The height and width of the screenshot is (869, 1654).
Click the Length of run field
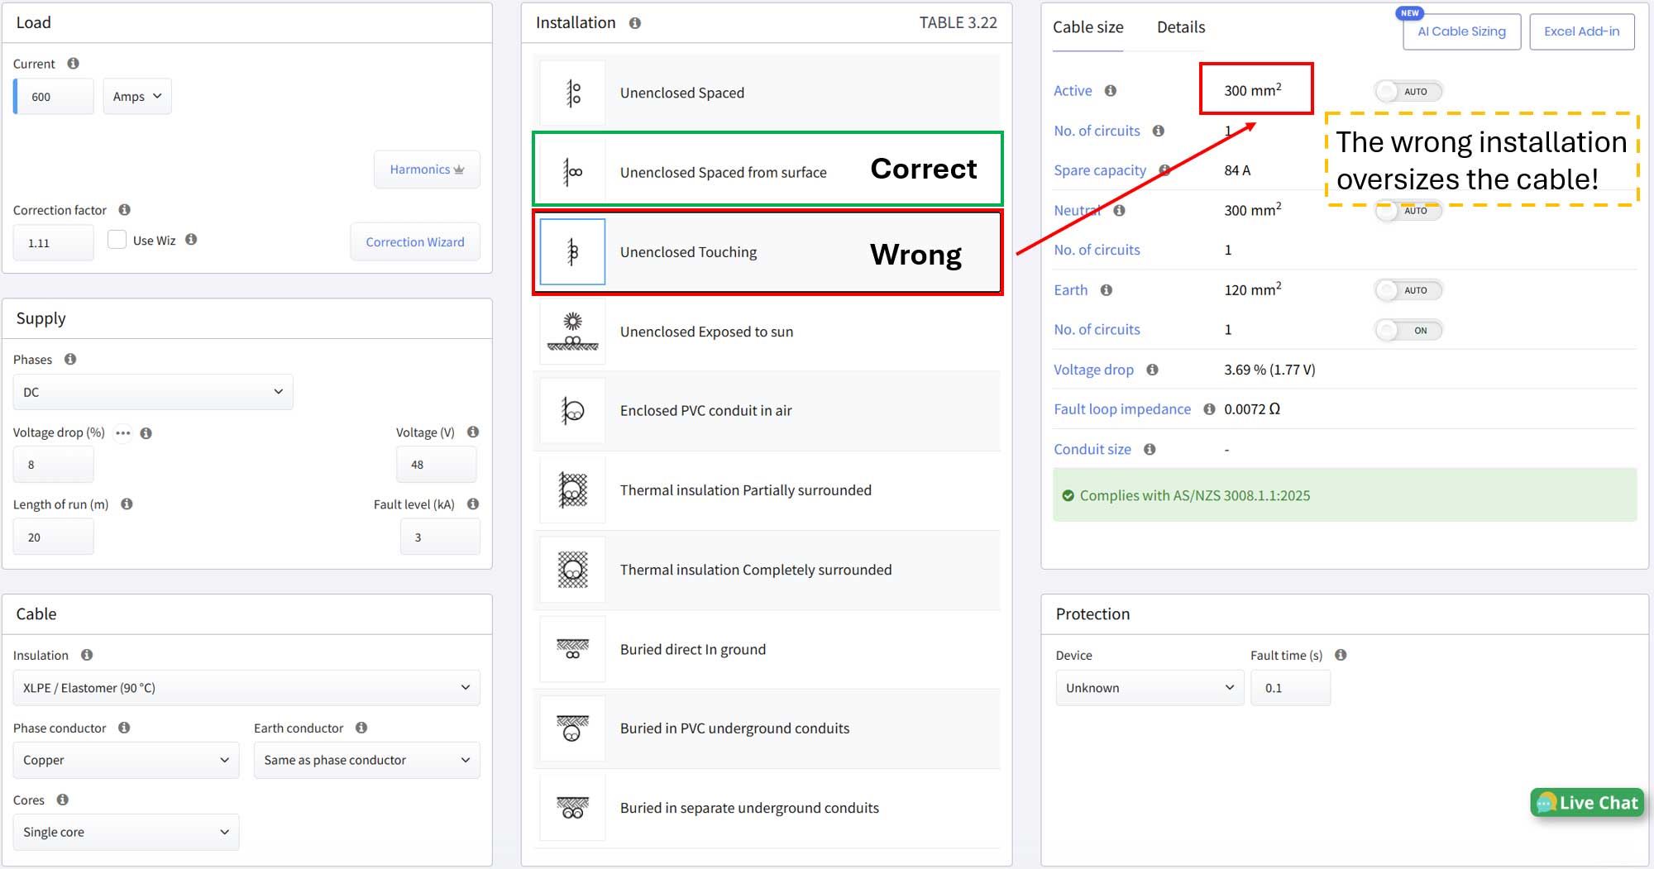click(x=53, y=537)
